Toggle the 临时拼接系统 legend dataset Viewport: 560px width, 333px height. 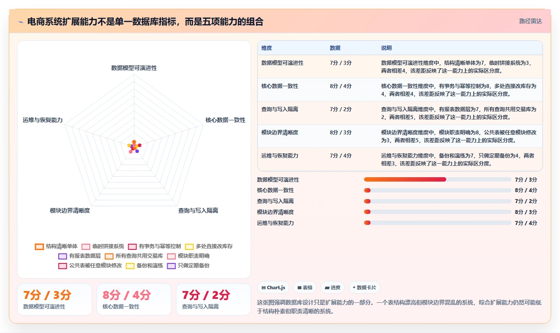click(x=103, y=246)
